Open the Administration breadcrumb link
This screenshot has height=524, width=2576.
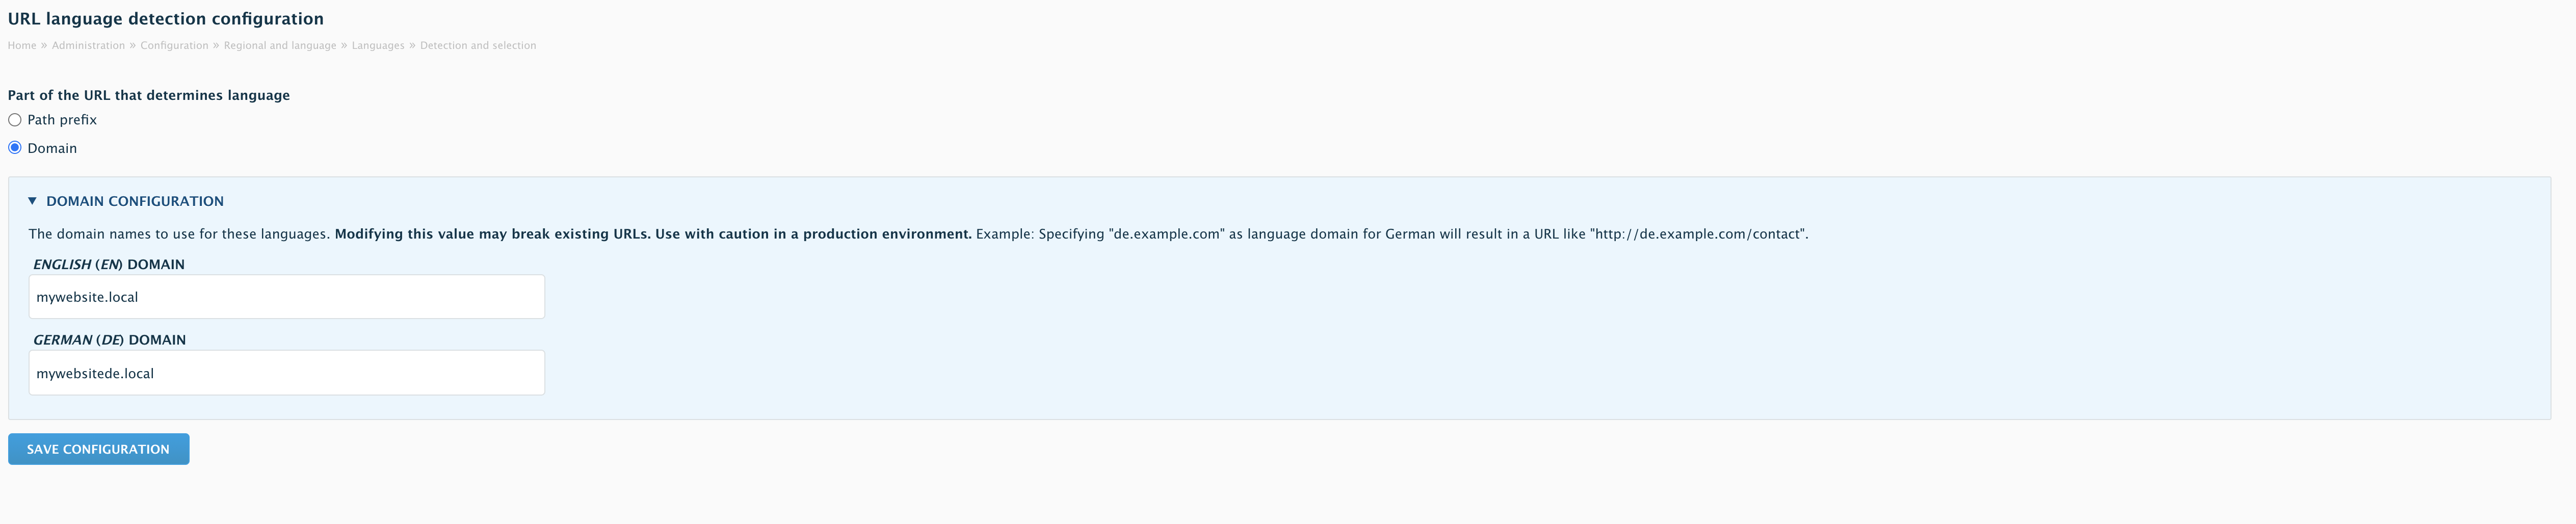coord(89,46)
